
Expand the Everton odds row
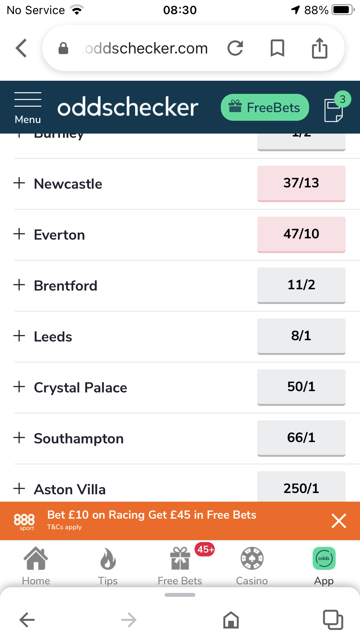(x=20, y=234)
